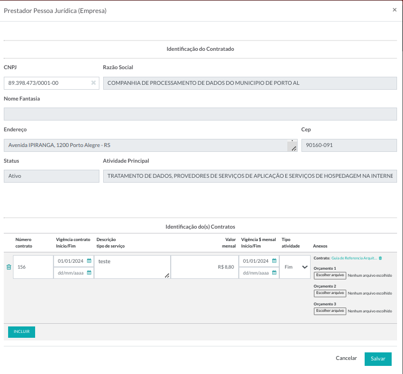Open calendar for monthly value start date
This screenshot has height=374, width=403.
[274, 261]
